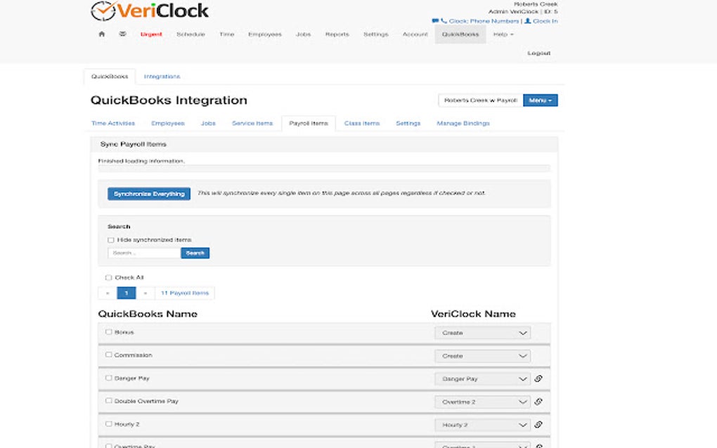Check the Check All checkbox
This screenshot has height=448, width=717.
pos(108,277)
